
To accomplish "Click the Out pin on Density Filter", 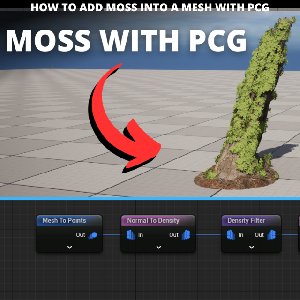I will (271, 235).
